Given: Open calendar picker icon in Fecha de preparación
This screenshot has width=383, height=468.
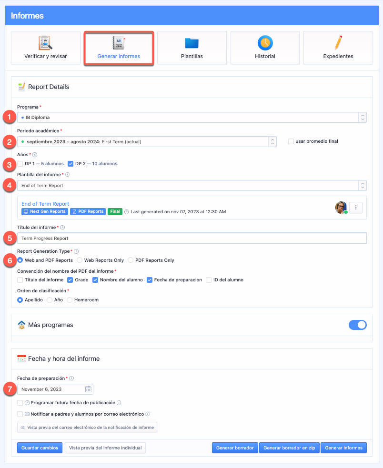Looking at the screenshot, I should (x=88, y=389).
